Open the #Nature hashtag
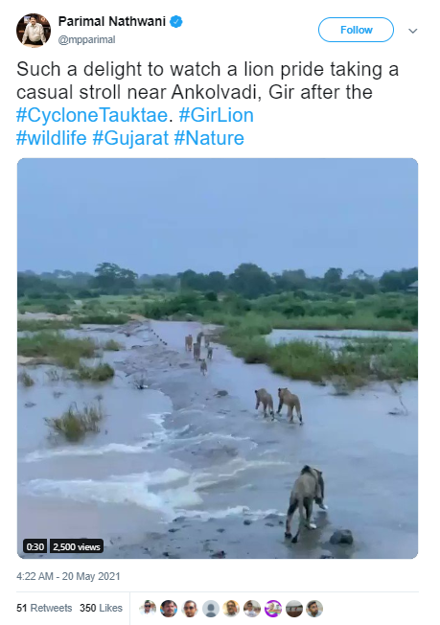The width and height of the screenshot is (440, 625). (x=209, y=138)
